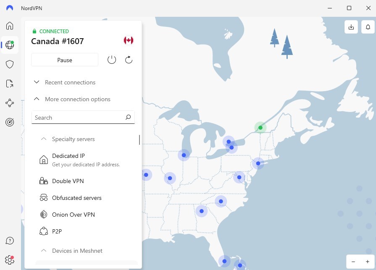Image resolution: width=376 pixels, height=270 pixels.
Task: Minimize the NordVPN window
Action: pyautogui.click(x=330, y=8)
